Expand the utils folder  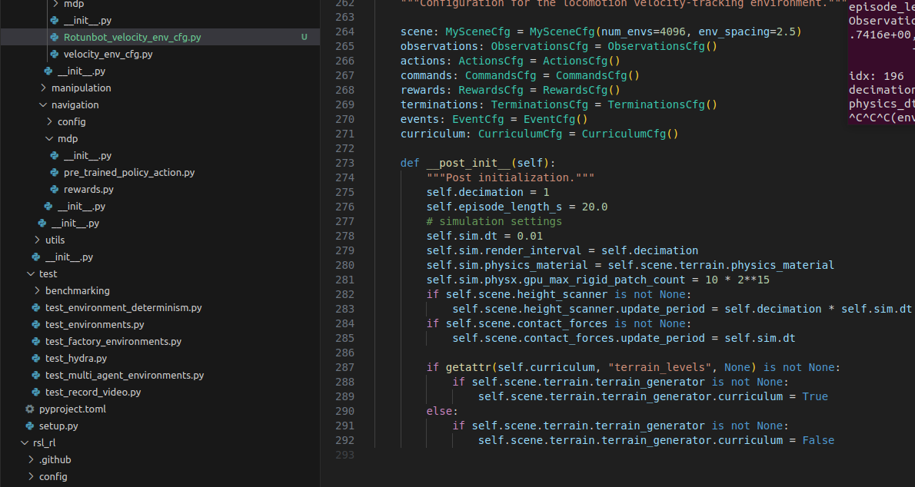[x=55, y=240]
